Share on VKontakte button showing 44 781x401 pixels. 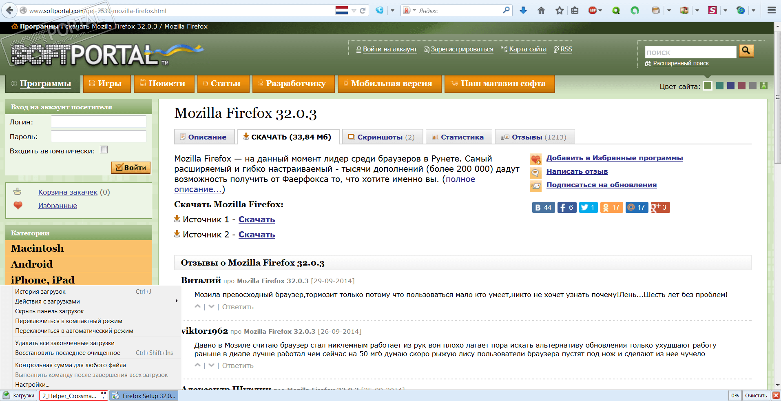pyautogui.click(x=543, y=207)
